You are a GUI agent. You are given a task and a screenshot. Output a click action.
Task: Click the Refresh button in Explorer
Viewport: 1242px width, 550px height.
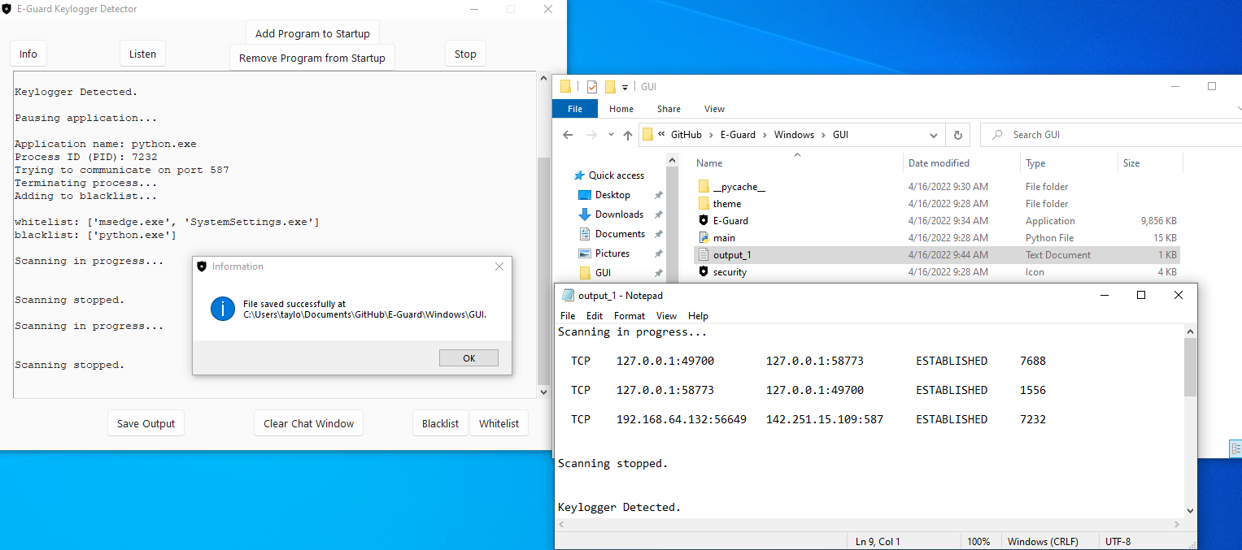957,135
